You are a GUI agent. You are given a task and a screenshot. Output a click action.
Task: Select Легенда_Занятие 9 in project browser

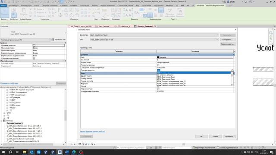pos(15,123)
